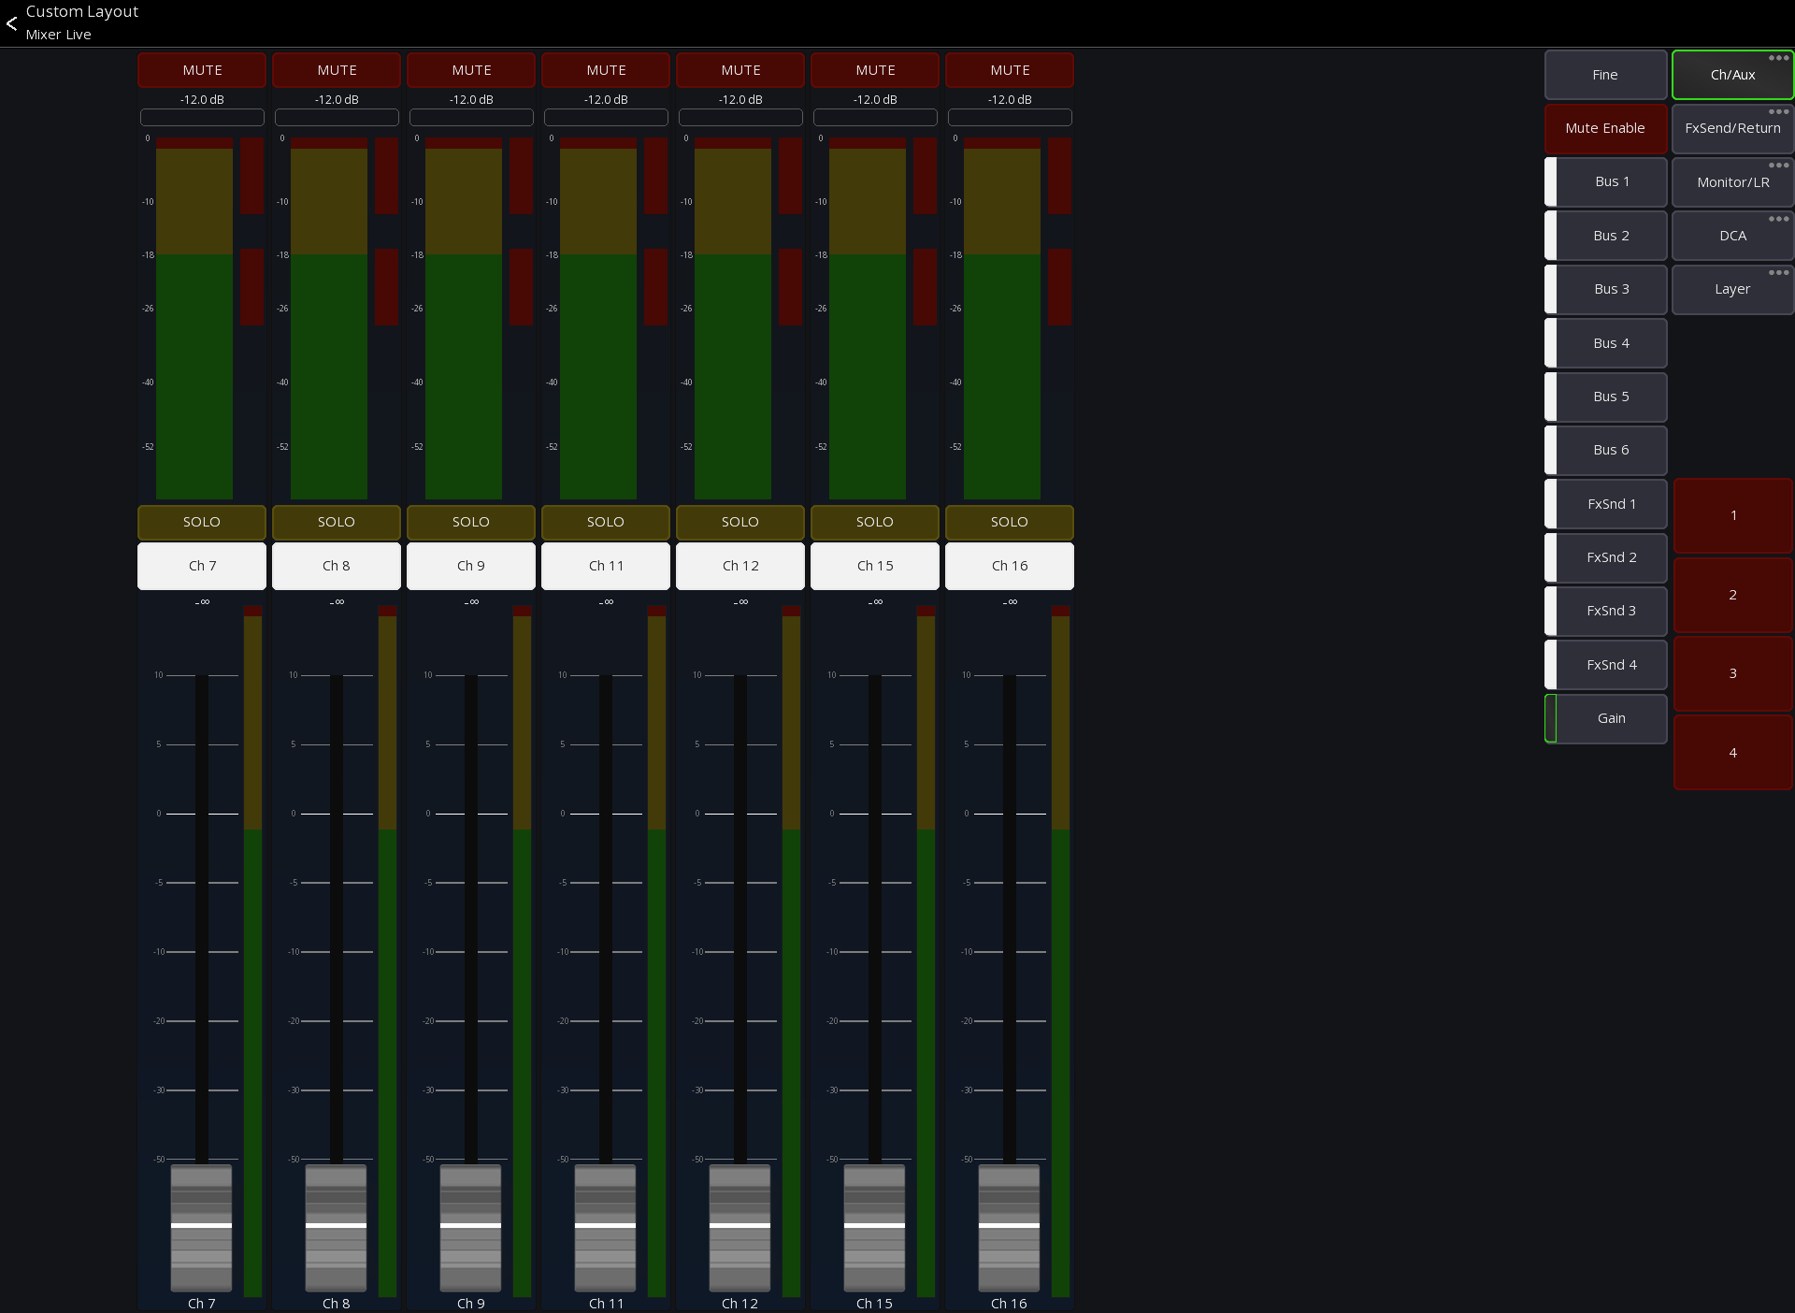Select Bus 5
The image size is (1795, 1313).
[x=1605, y=397]
